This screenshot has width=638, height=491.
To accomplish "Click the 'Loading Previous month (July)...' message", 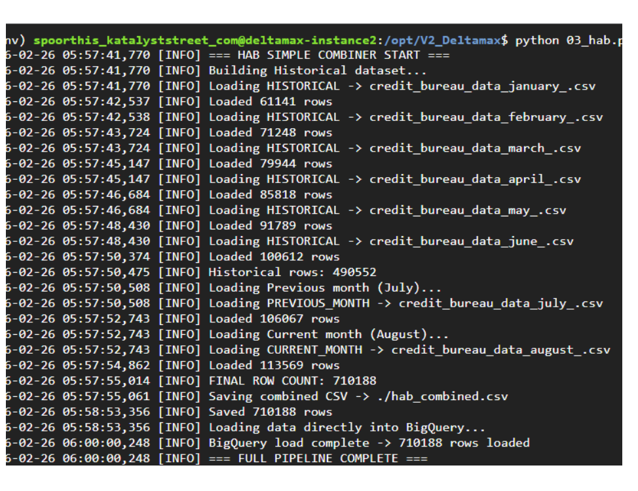I will [325, 288].
